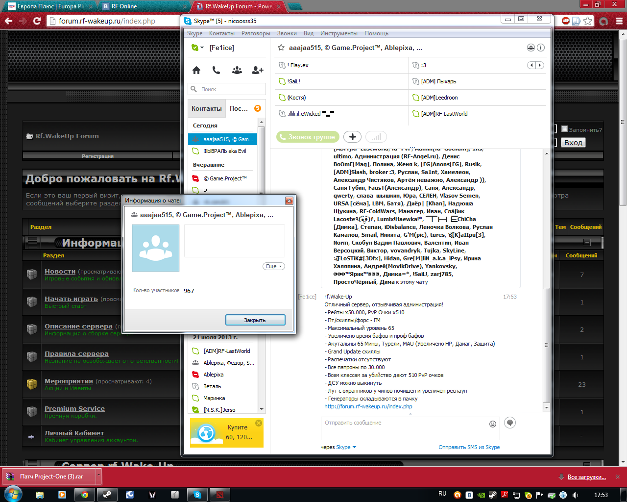The image size is (627, 502).
Task: Open the volume control in system tray
Action: pyautogui.click(x=575, y=495)
